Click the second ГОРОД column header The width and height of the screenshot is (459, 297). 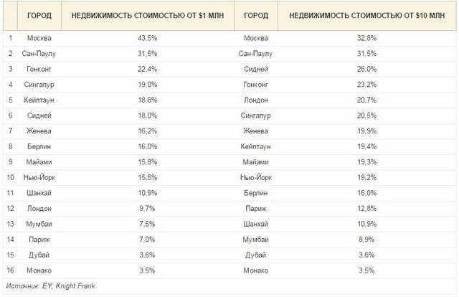tap(256, 16)
